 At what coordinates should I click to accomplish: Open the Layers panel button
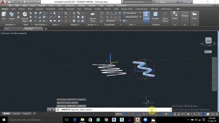click(x=175, y=16)
